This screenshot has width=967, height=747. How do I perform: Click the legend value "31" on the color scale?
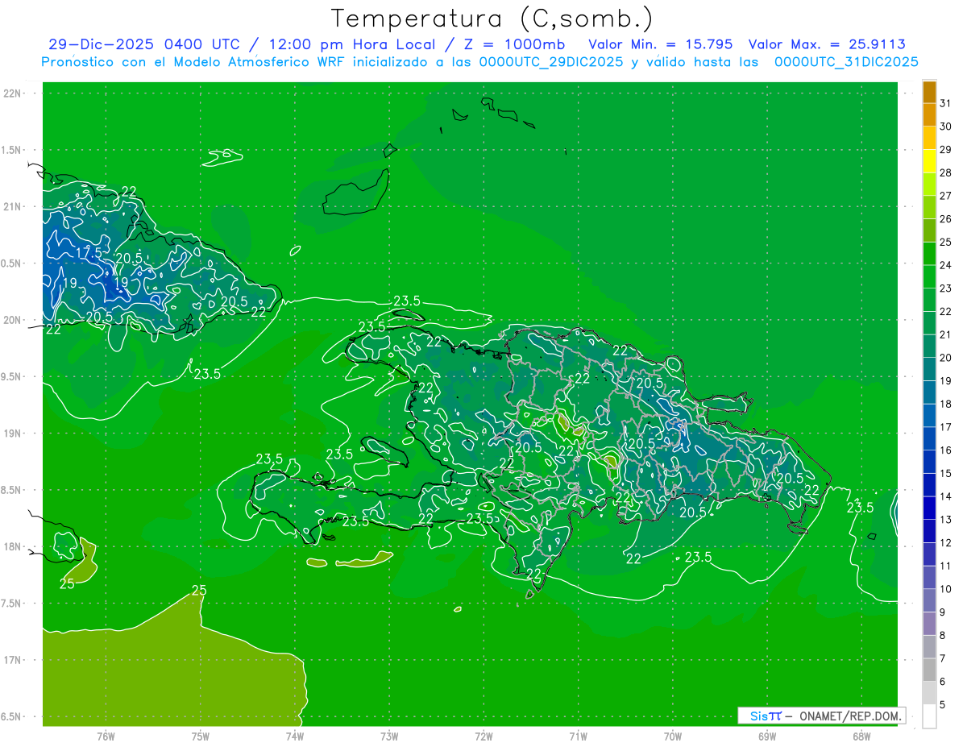[946, 103]
